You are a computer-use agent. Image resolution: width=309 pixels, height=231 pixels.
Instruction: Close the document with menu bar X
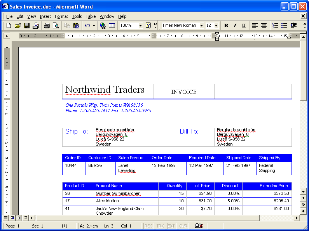[x=303, y=16]
